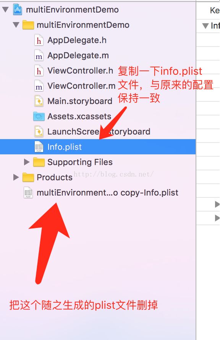Collapse the multiEnvironmentDemo project root

point(5,10)
